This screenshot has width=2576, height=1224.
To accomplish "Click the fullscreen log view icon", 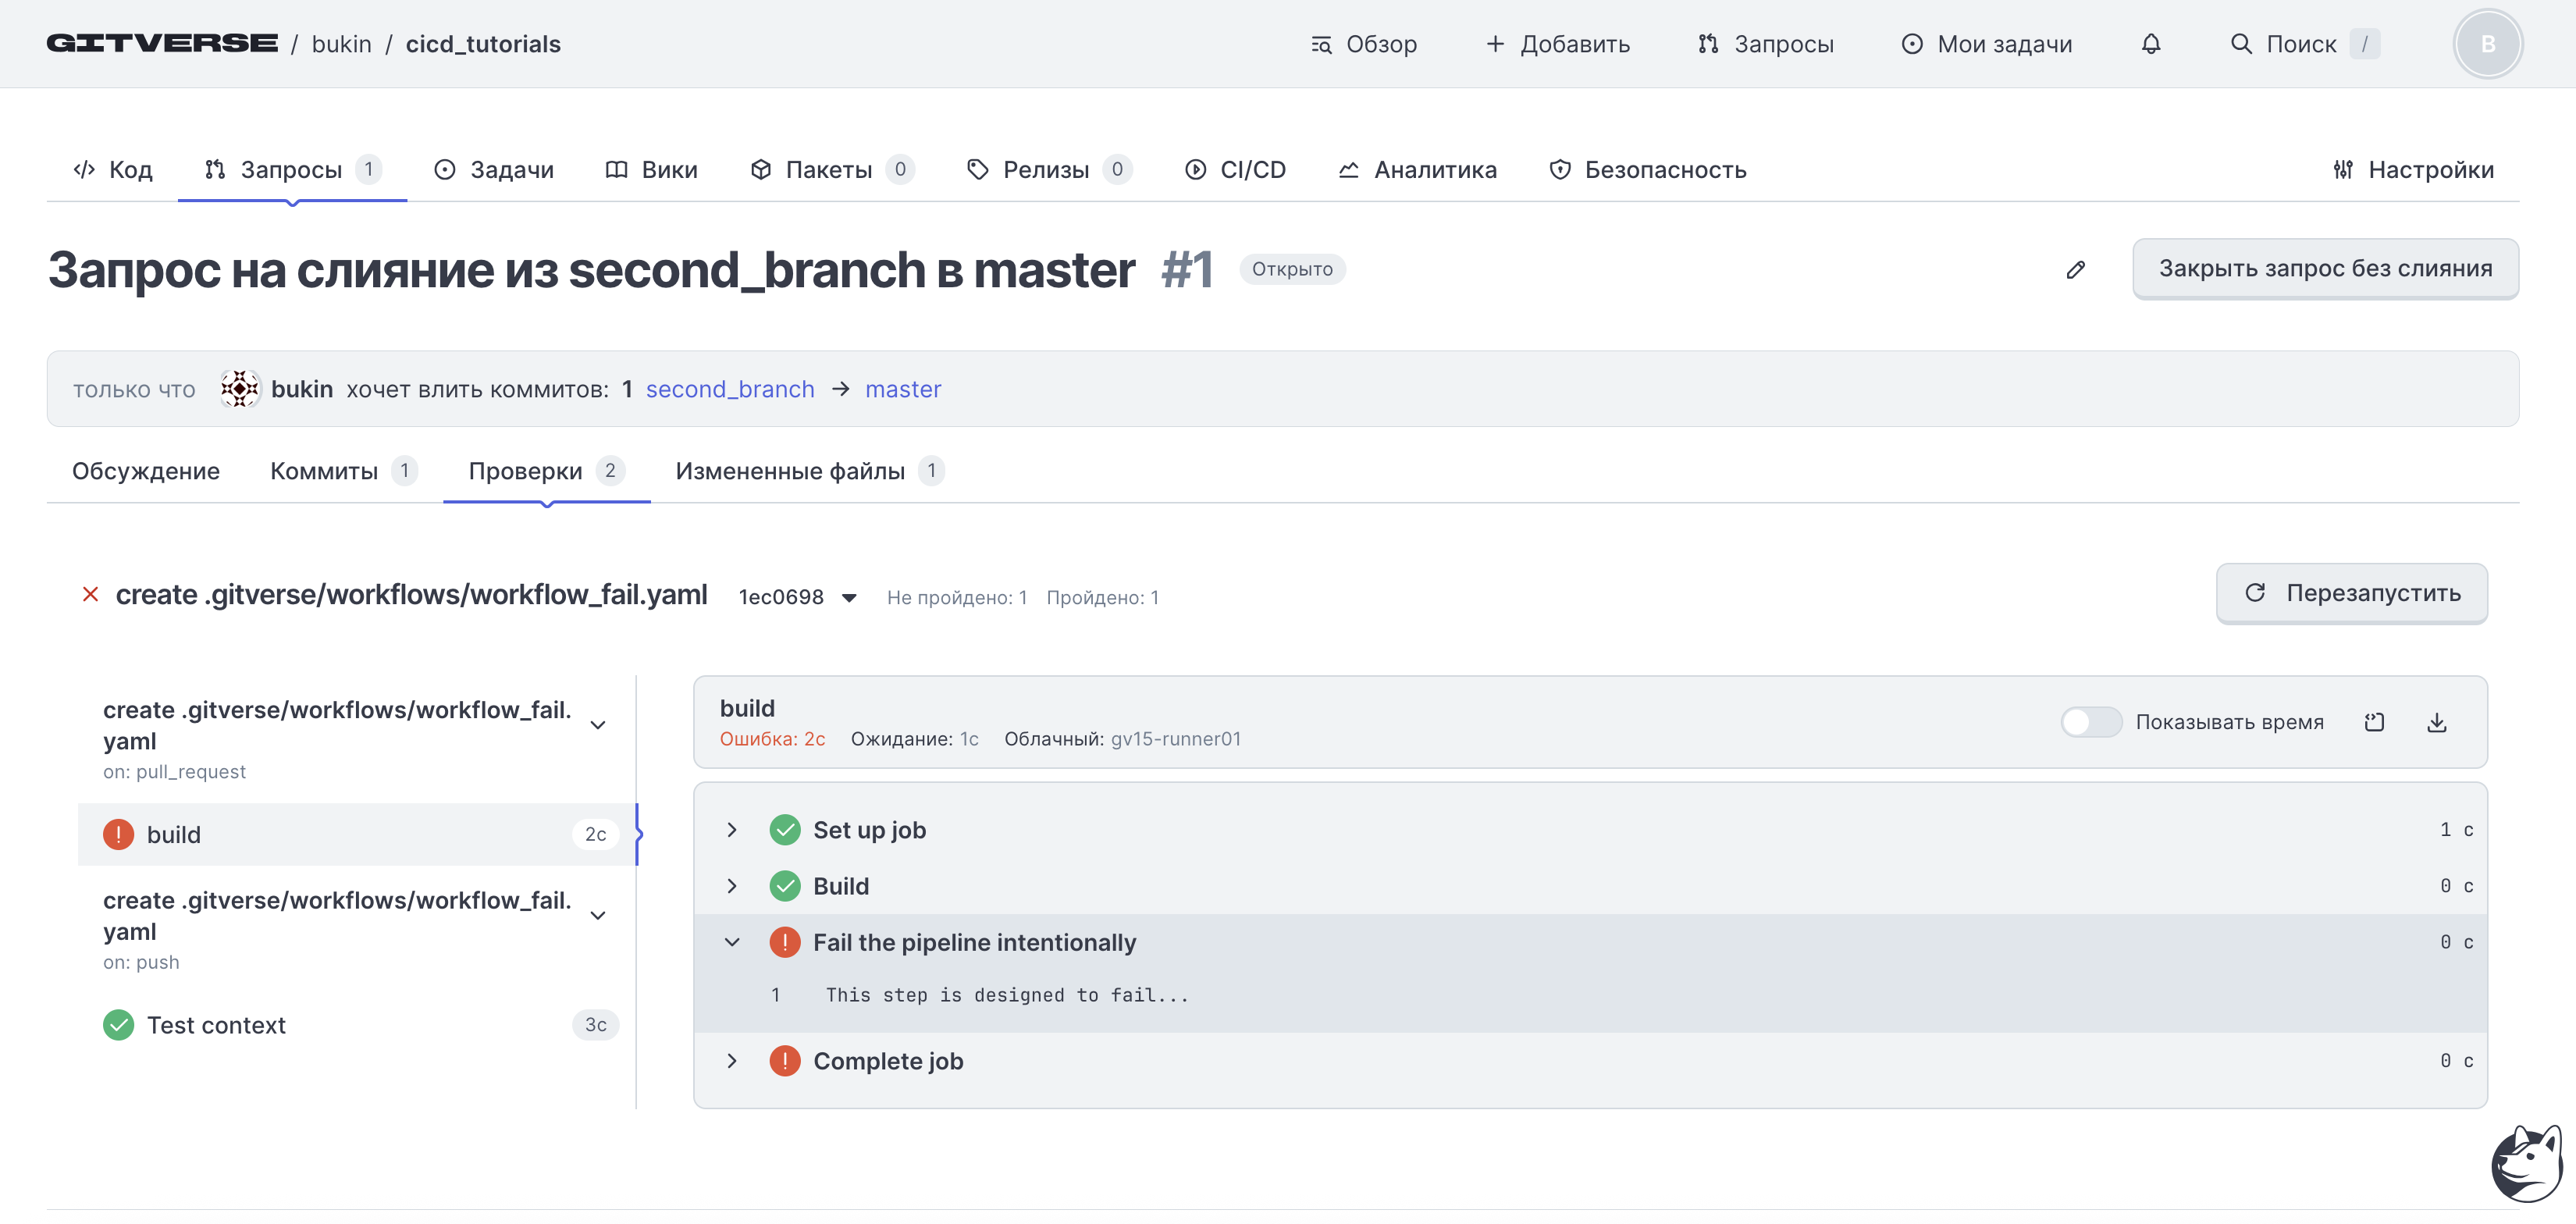I will 2374,722.
